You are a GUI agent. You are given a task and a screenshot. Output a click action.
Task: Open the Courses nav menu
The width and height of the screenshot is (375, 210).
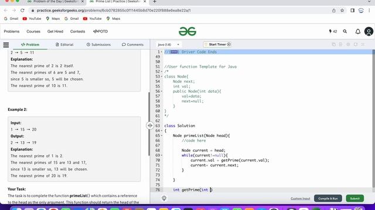tap(33, 32)
